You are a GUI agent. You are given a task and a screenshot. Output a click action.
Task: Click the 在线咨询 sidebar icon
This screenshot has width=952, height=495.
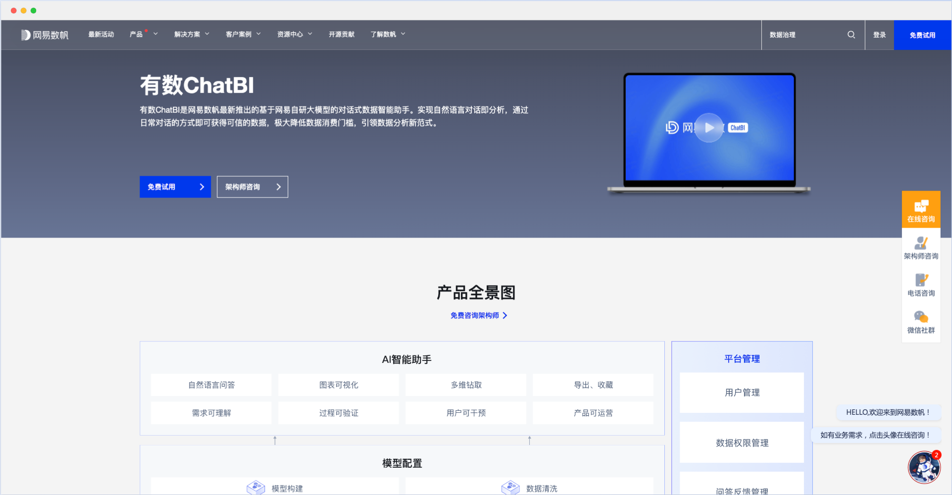pos(921,209)
